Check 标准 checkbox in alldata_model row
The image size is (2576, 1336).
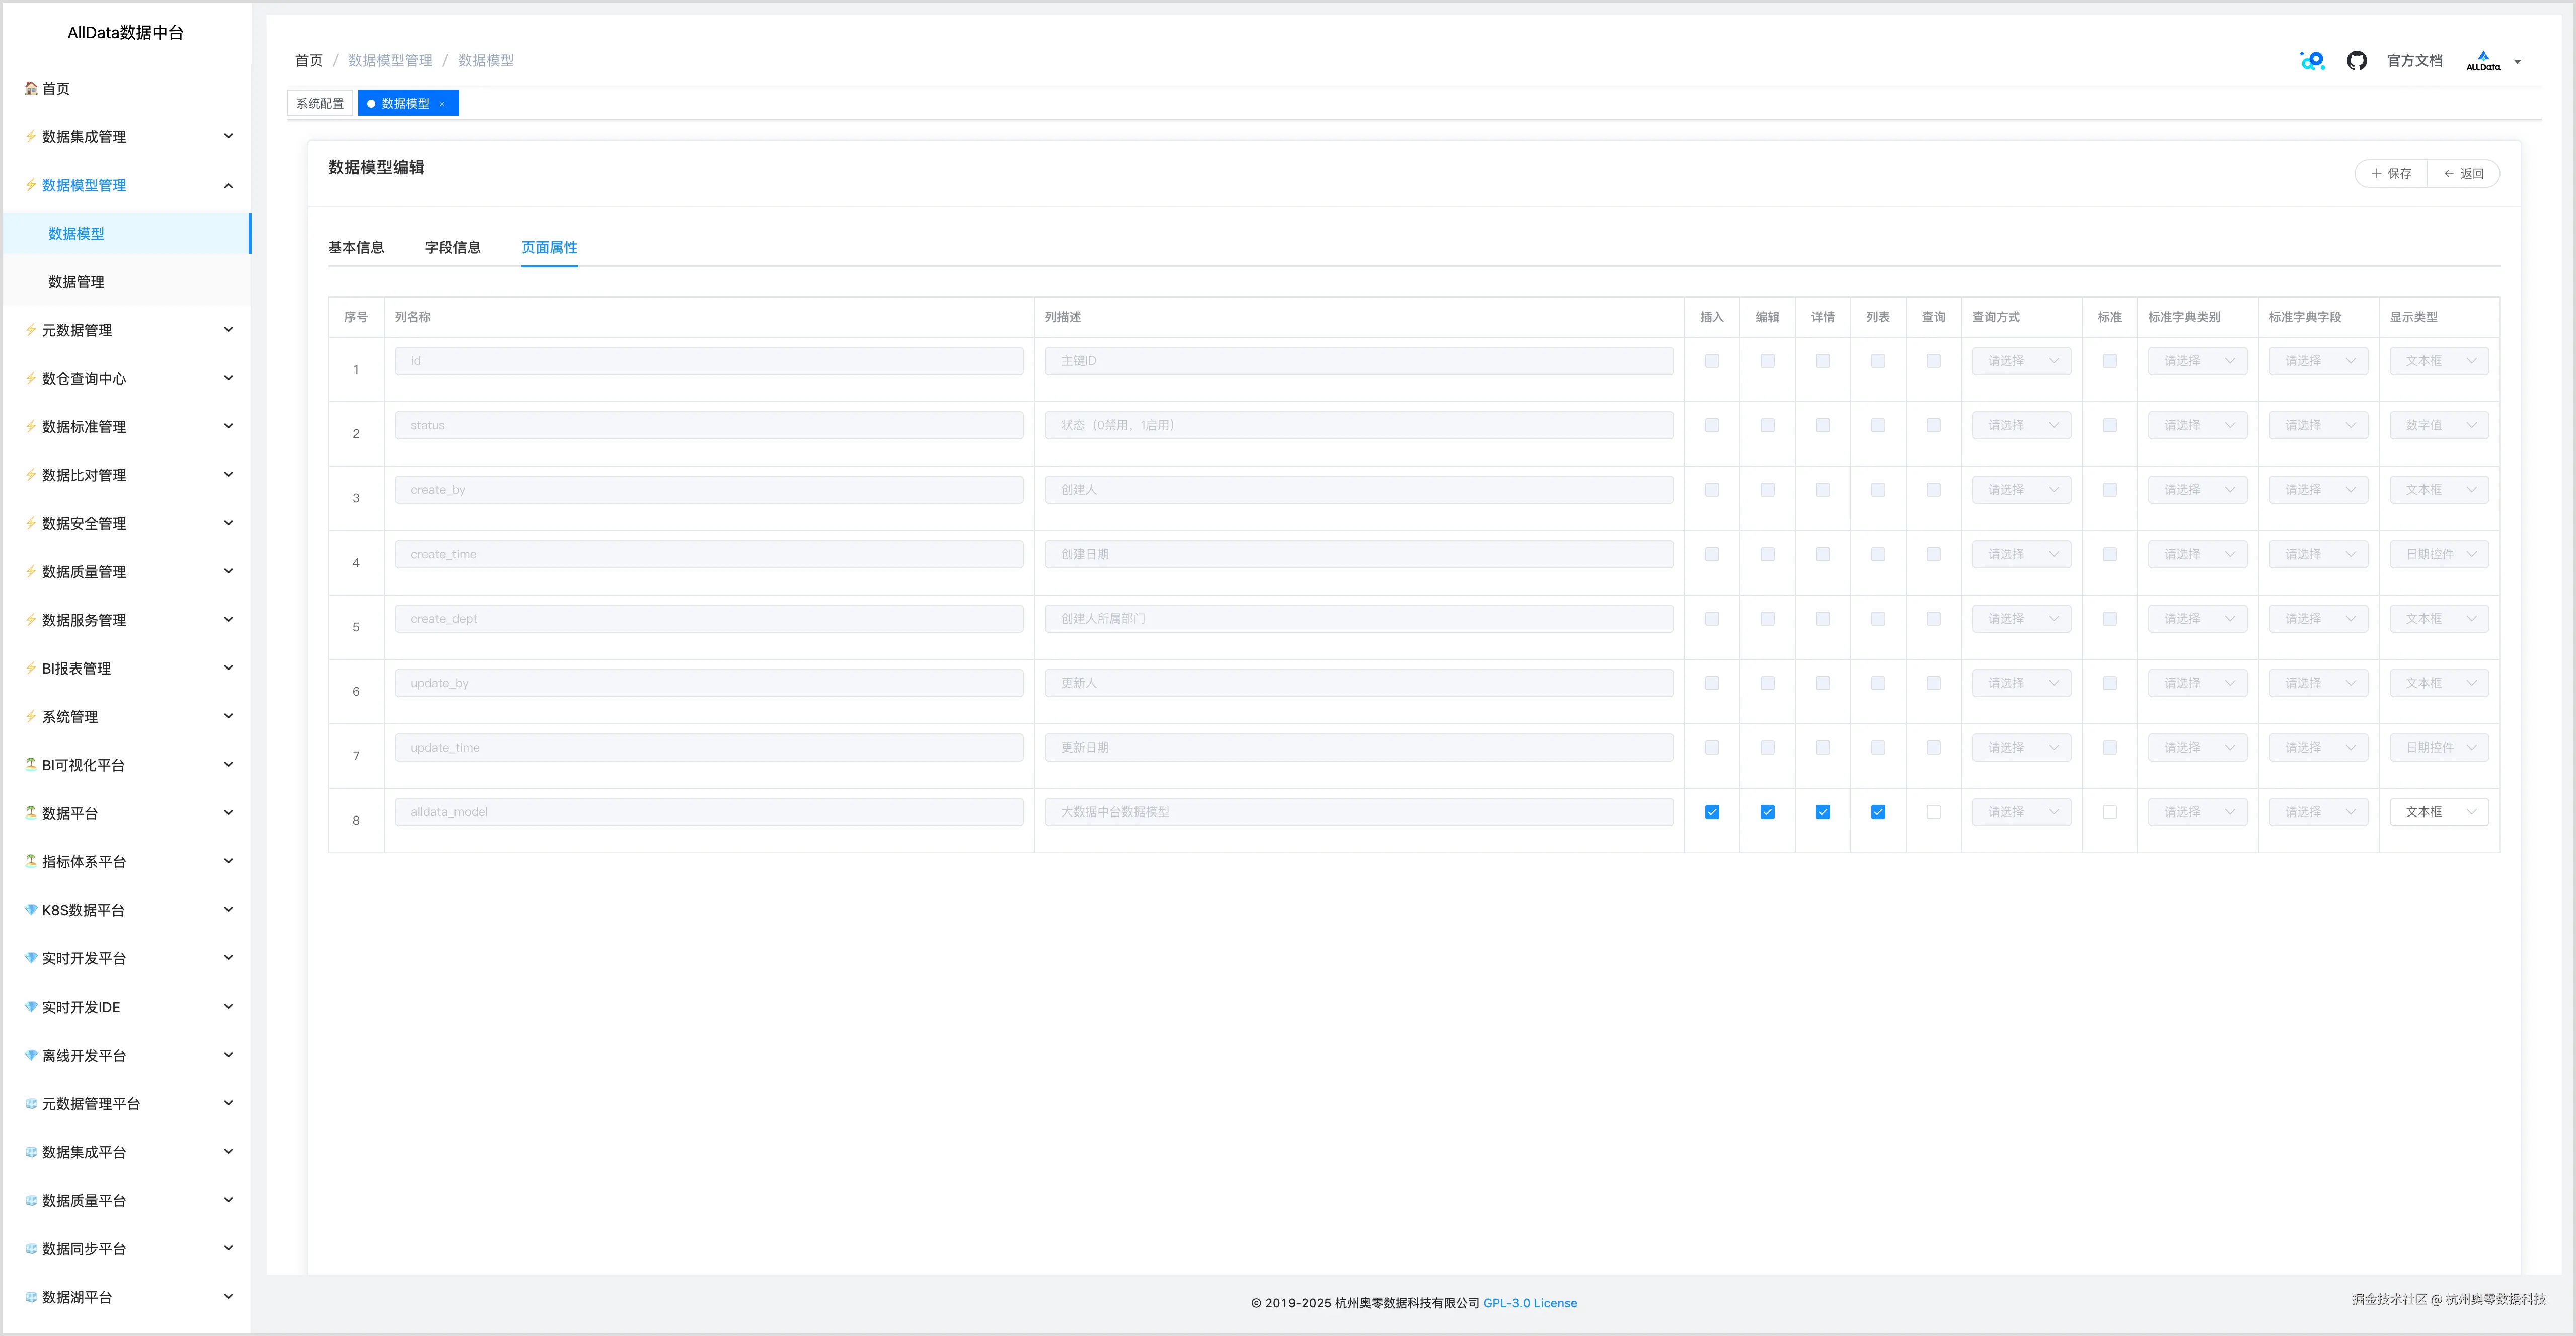2109,812
